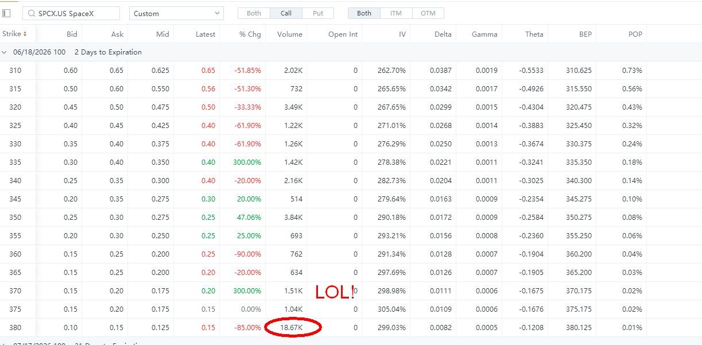Click the 380.125 BEP value
702x345 pixels.
pos(579,328)
